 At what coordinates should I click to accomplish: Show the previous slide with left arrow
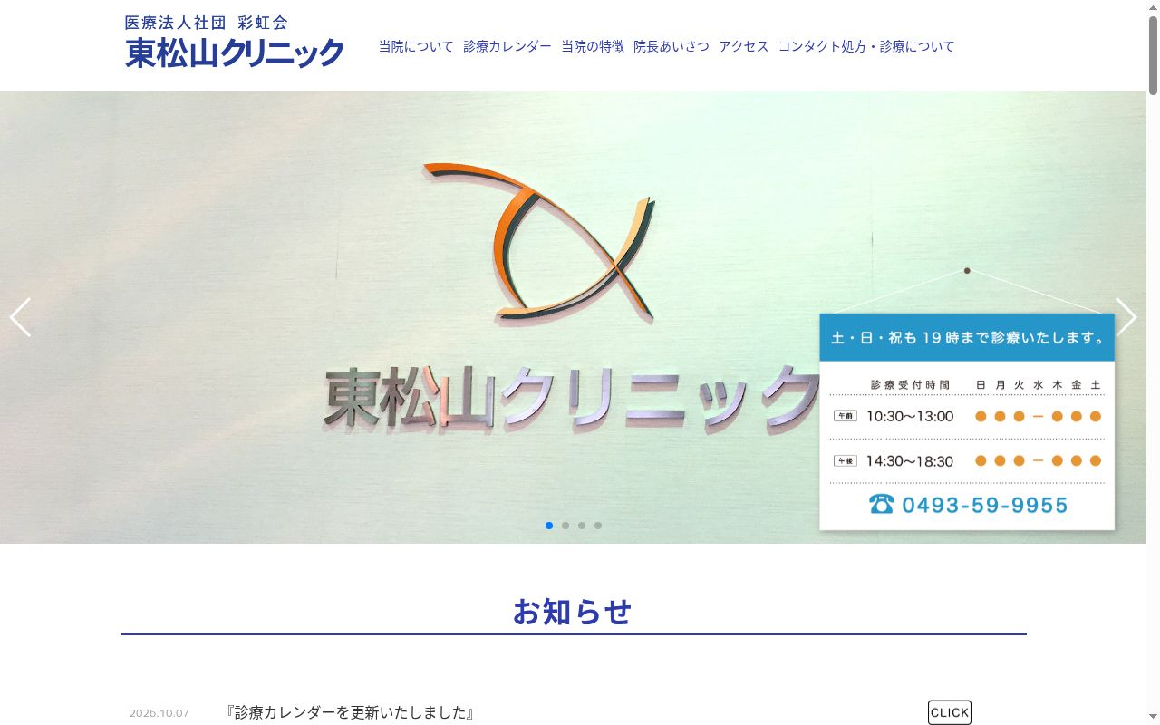[20, 317]
